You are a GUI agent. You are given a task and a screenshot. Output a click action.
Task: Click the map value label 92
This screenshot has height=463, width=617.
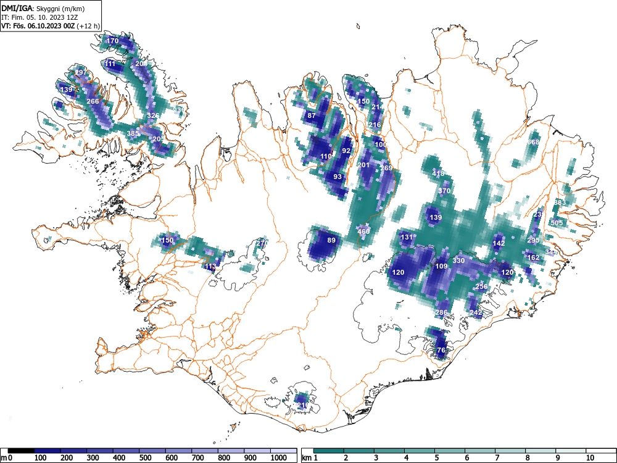point(346,151)
